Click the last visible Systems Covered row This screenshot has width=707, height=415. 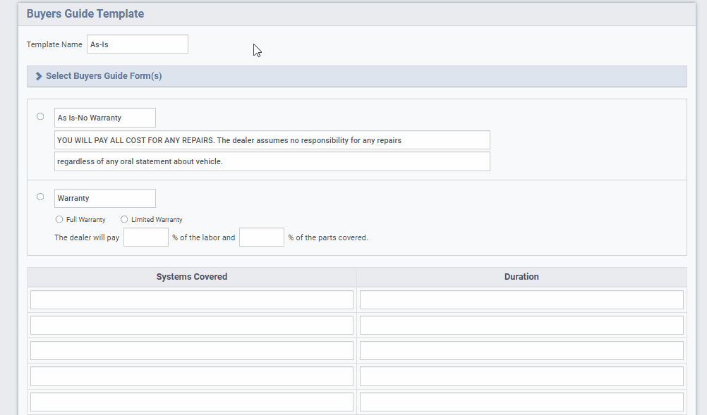click(x=191, y=401)
